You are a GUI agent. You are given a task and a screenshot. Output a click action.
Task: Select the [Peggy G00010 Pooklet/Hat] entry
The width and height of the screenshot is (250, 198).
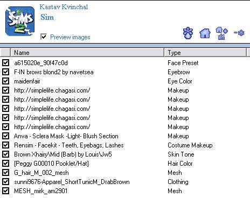coord(51,164)
